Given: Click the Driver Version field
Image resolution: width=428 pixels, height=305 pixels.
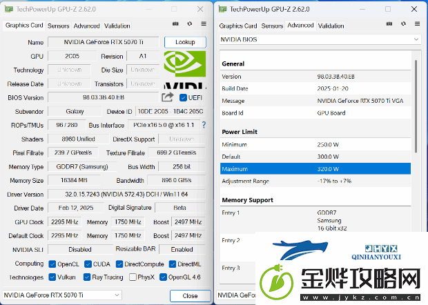Looking at the screenshot, I should pyautogui.click(x=126, y=194).
